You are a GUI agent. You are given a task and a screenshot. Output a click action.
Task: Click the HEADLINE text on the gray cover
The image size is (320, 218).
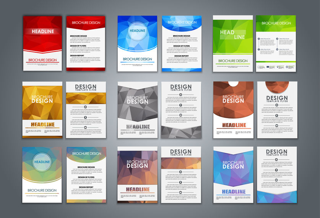[137, 127]
